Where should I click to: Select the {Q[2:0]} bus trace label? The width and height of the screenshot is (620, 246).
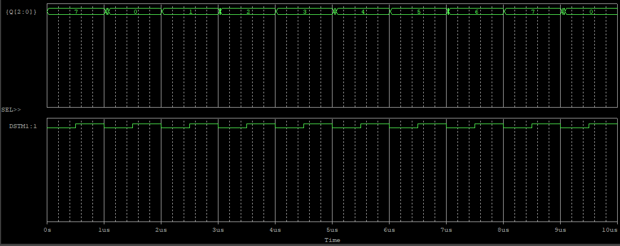click(21, 12)
